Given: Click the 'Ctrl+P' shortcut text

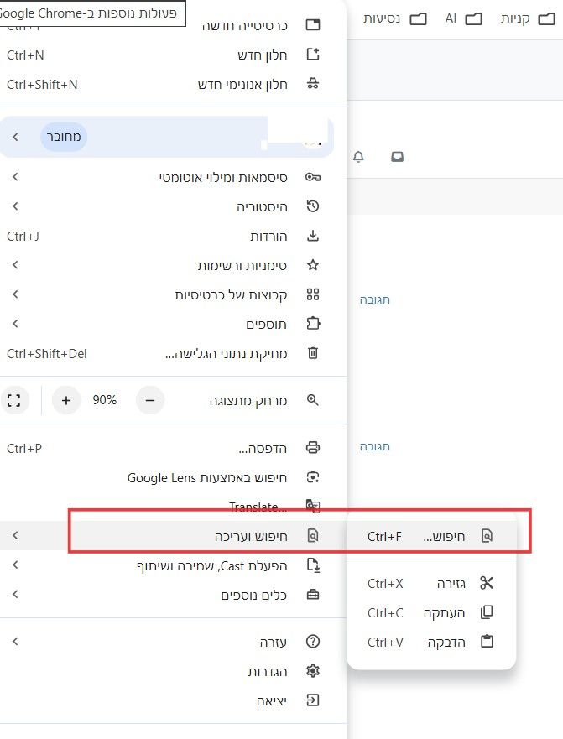Looking at the screenshot, I should (24, 448).
